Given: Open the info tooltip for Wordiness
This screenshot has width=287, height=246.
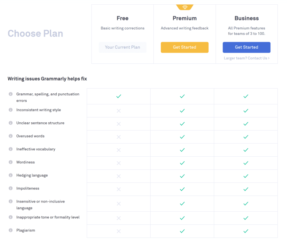Looking at the screenshot, I should point(11,162).
